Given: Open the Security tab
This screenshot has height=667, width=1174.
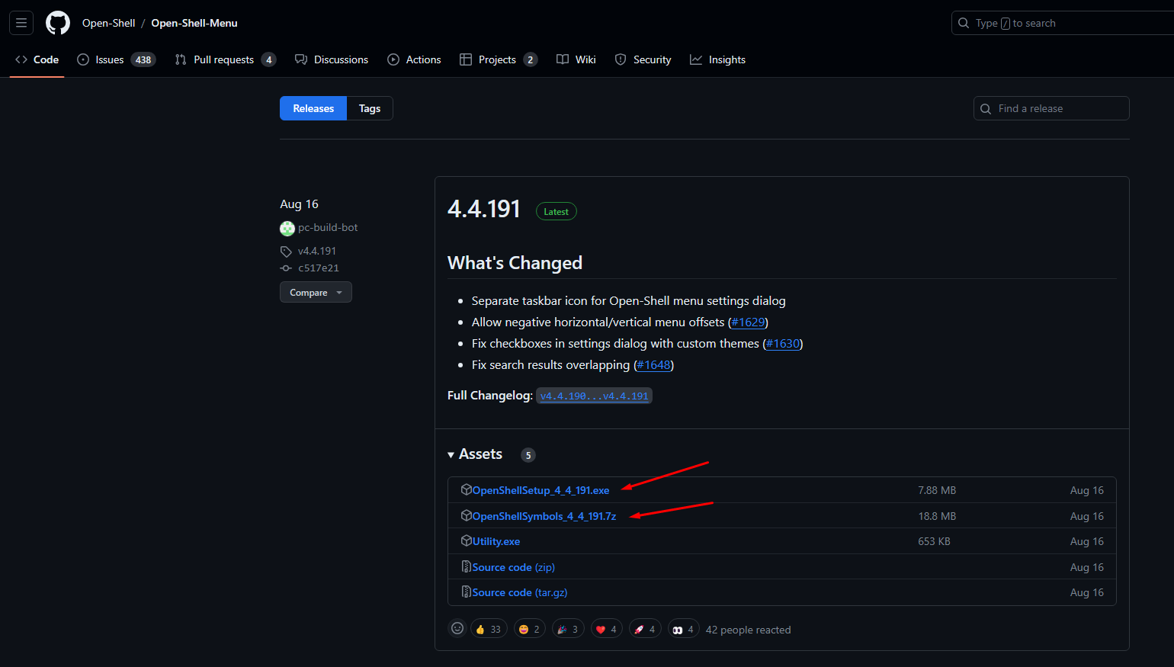Looking at the screenshot, I should (x=643, y=59).
